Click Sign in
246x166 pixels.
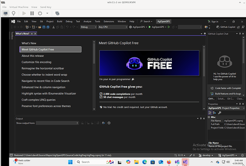click(213, 22)
